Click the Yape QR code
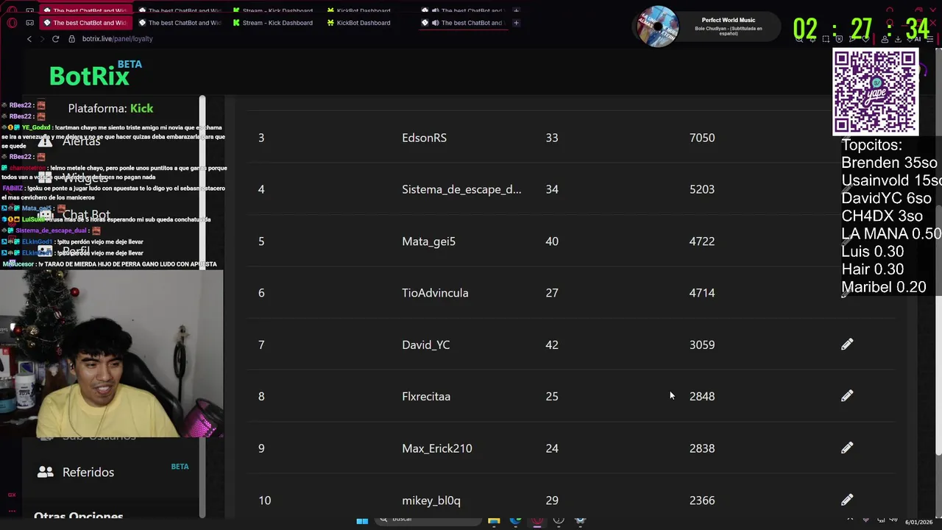The image size is (942, 530). click(876, 92)
